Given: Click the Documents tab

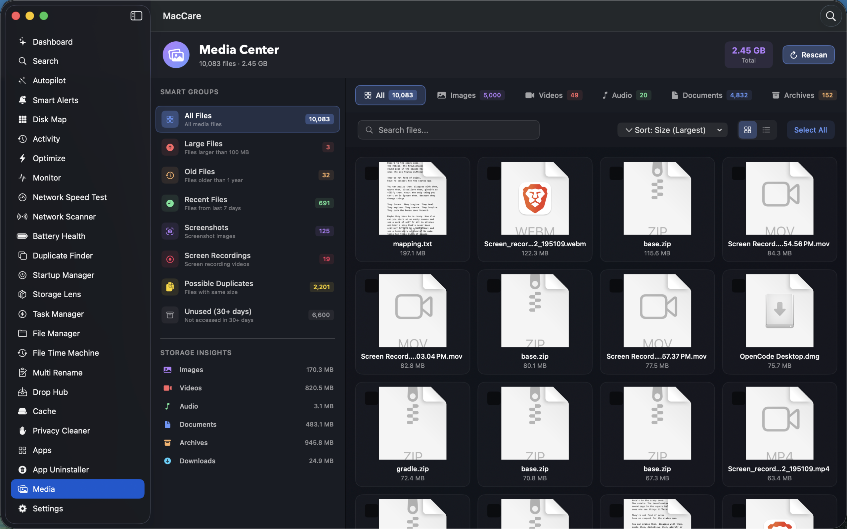Looking at the screenshot, I should (712, 95).
